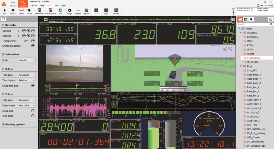Click the yellow cursor on the overview timeline
Image resolution: width=274 pixels, height=149 pixels.
(x=136, y=19)
